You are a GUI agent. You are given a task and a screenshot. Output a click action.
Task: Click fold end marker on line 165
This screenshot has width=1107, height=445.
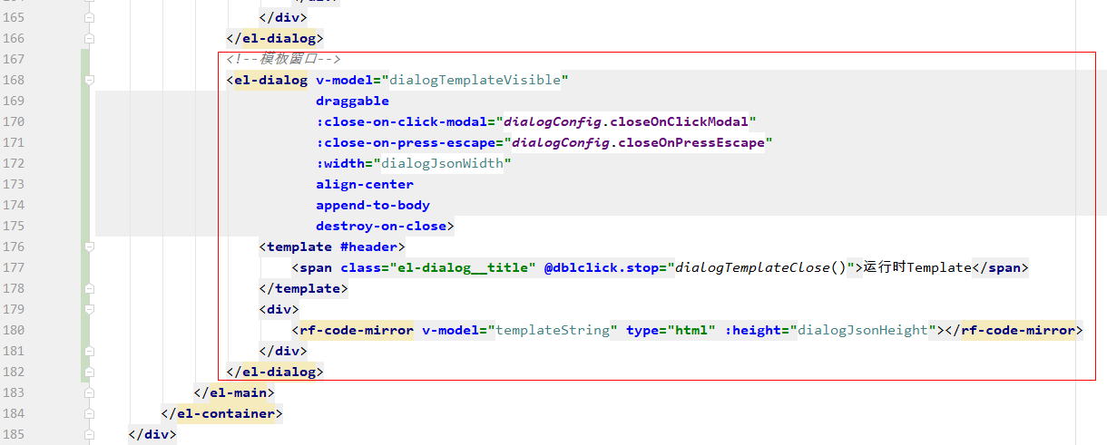89,17
